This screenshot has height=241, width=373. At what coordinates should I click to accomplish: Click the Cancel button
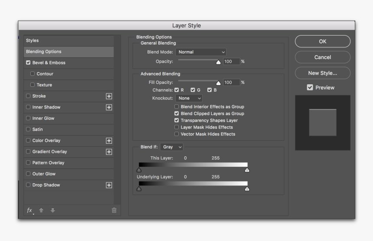[x=323, y=57]
